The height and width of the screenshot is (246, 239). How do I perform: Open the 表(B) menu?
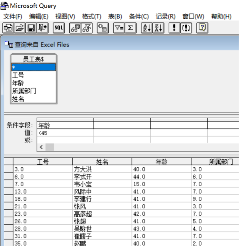pos(115,17)
